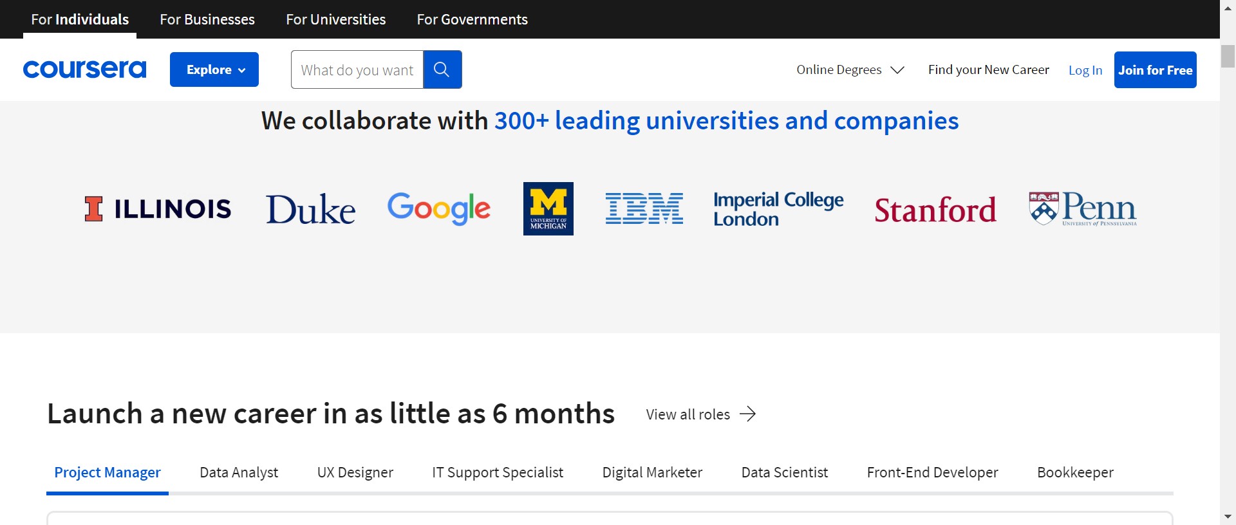Image resolution: width=1236 pixels, height=525 pixels.
Task: Click the Google partner logo
Action: pyautogui.click(x=438, y=208)
